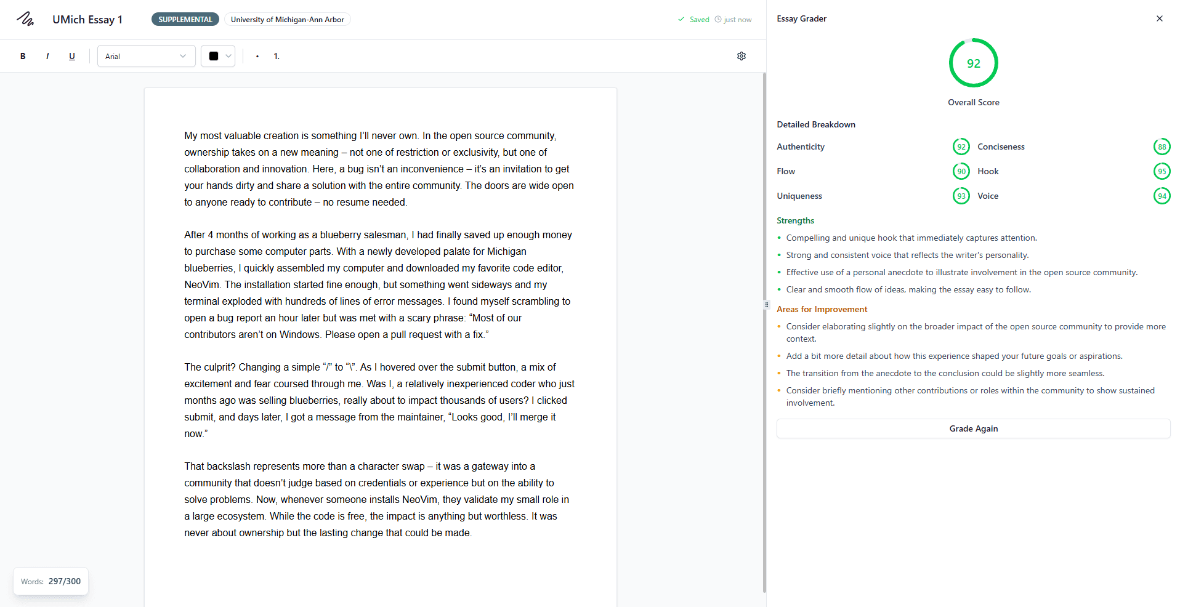Image resolution: width=1180 pixels, height=607 pixels.
Task: Click improvement 'Add a bit more detail'
Action: 955,356
